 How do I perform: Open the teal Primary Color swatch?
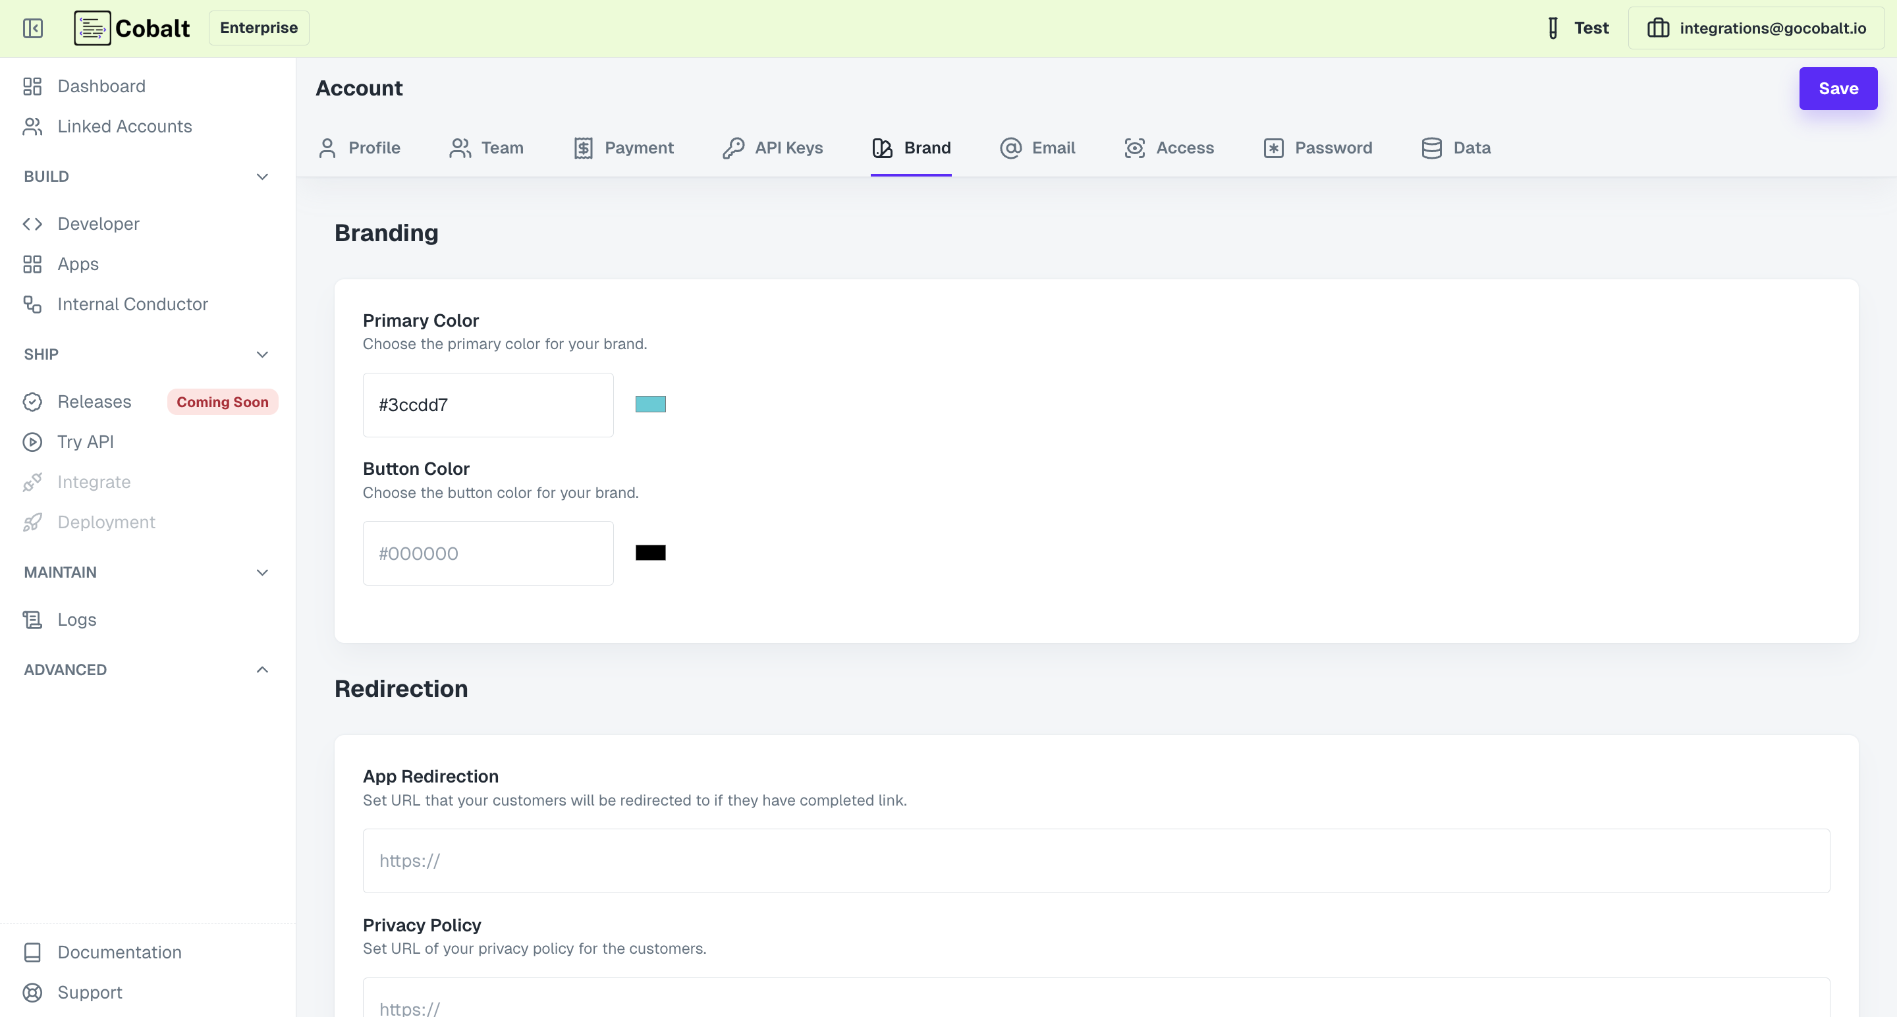[650, 404]
